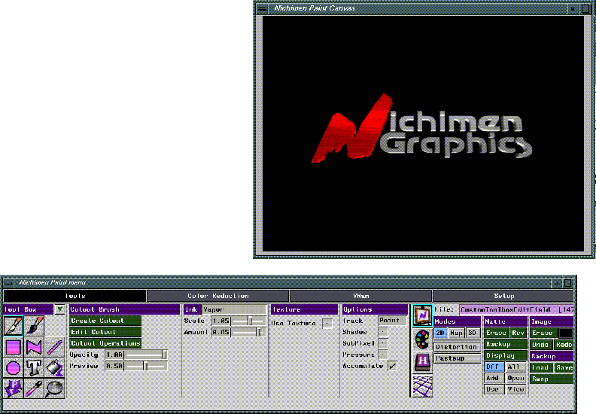Set matte display to Off
The width and height of the screenshot is (596, 414).
494,367
